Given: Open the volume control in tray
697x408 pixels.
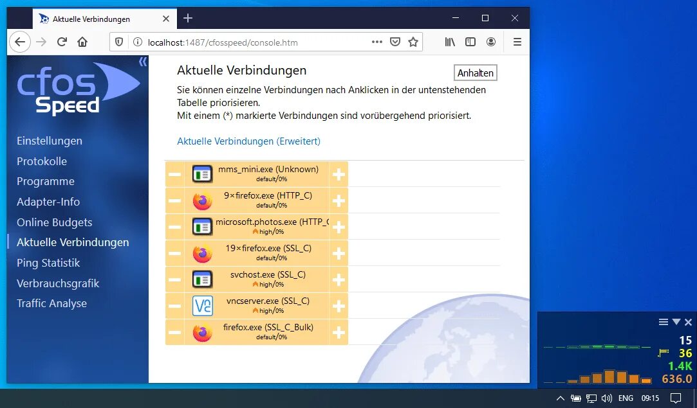Looking at the screenshot, I should pyautogui.click(x=606, y=398).
